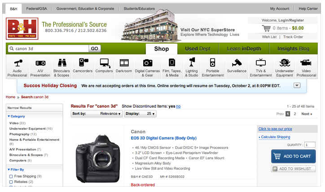The height and width of the screenshot is (192, 325).
Task: Click the 'Search:canon 3d' breadcrumb
Action: coord(35,97)
